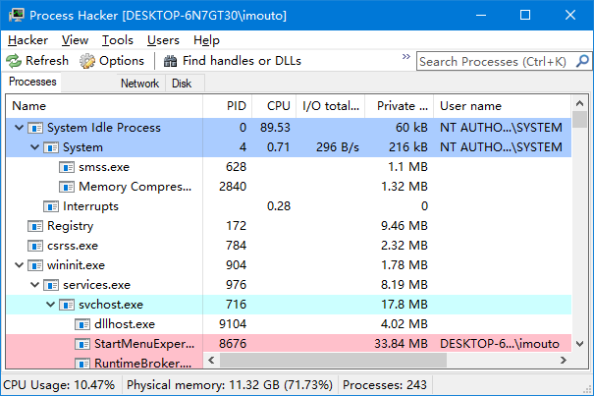Collapse the System Idle Process tree

20,128
